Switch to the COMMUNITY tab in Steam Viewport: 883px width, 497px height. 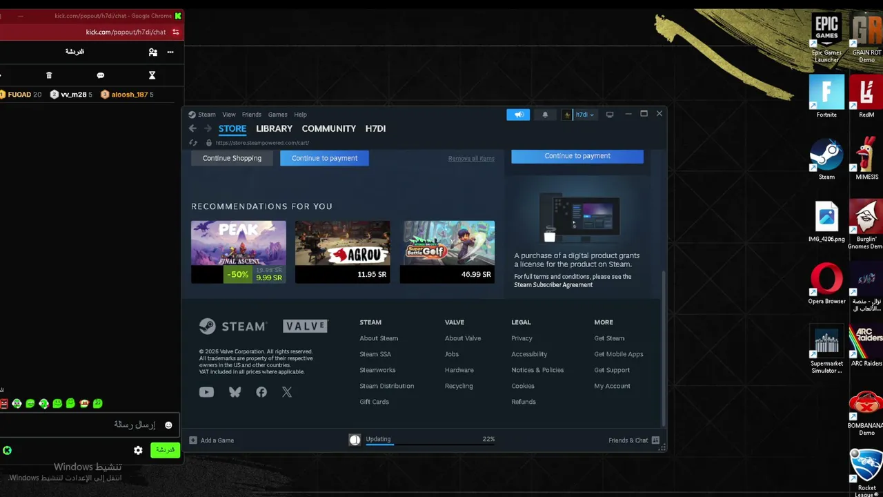[329, 128]
